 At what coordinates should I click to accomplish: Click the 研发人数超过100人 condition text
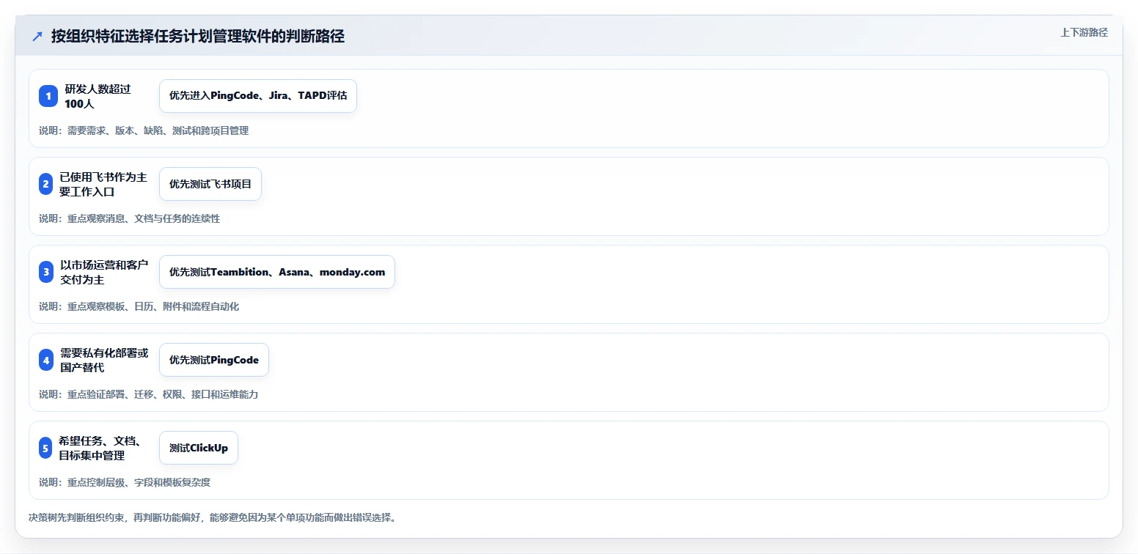98,96
